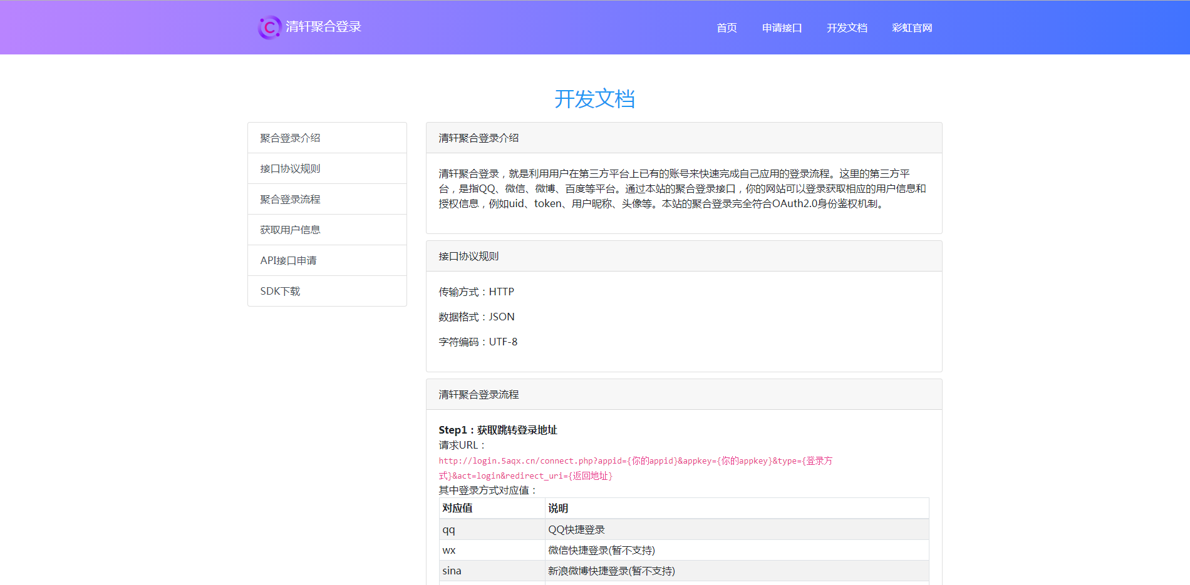Screen dimensions: 1190x585
Task: Visit the 彩虹官网 navigation link
Action: pyautogui.click(x=912, y=28)
